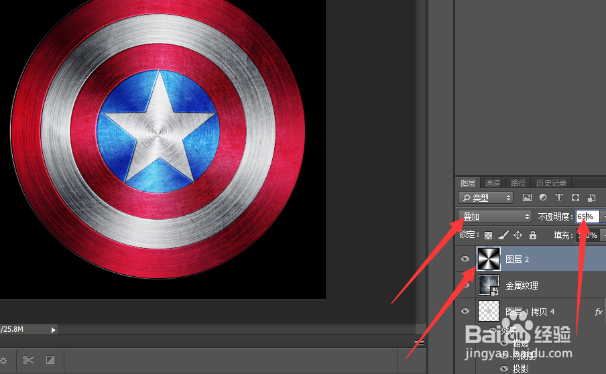
Task: Hide the 图层 2 layer eye icon
Action: [x=465, y=259]
